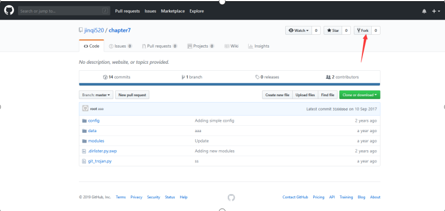Open the plus create-new menu
The height and width of the screenshot is (211, 445).
point(436,12)
